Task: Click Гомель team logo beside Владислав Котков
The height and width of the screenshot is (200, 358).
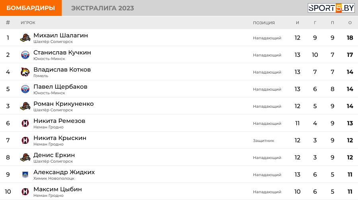Action: [25, 72]
